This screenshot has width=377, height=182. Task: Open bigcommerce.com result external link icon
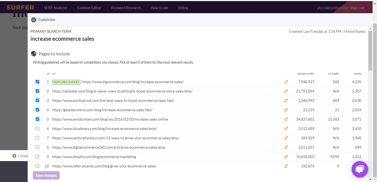coord(286,82)
